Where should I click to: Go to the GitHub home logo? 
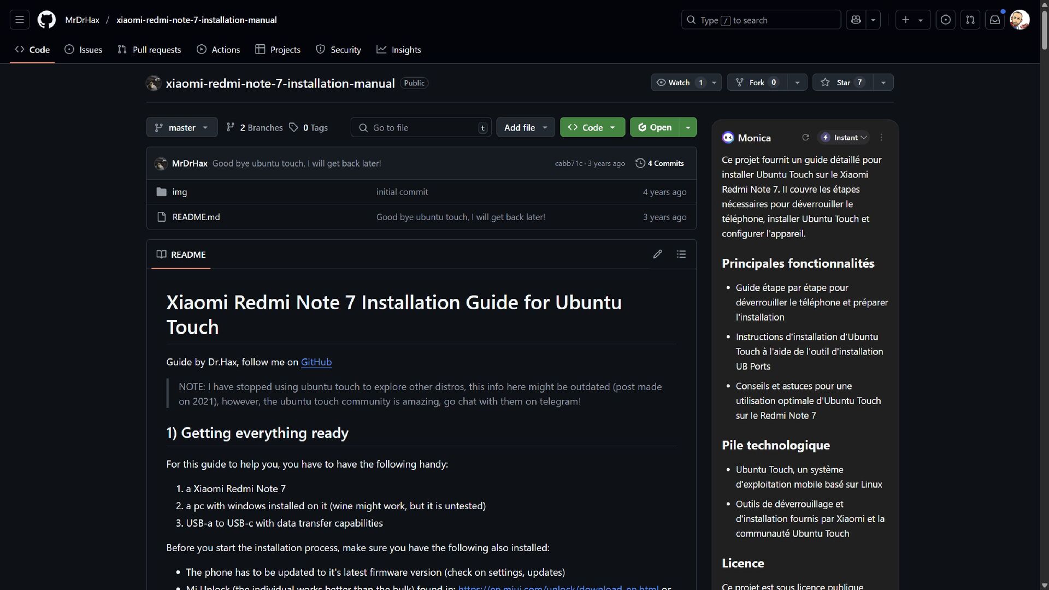46,20
